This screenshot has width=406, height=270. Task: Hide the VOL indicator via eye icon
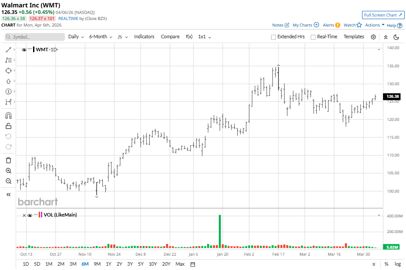30,215
